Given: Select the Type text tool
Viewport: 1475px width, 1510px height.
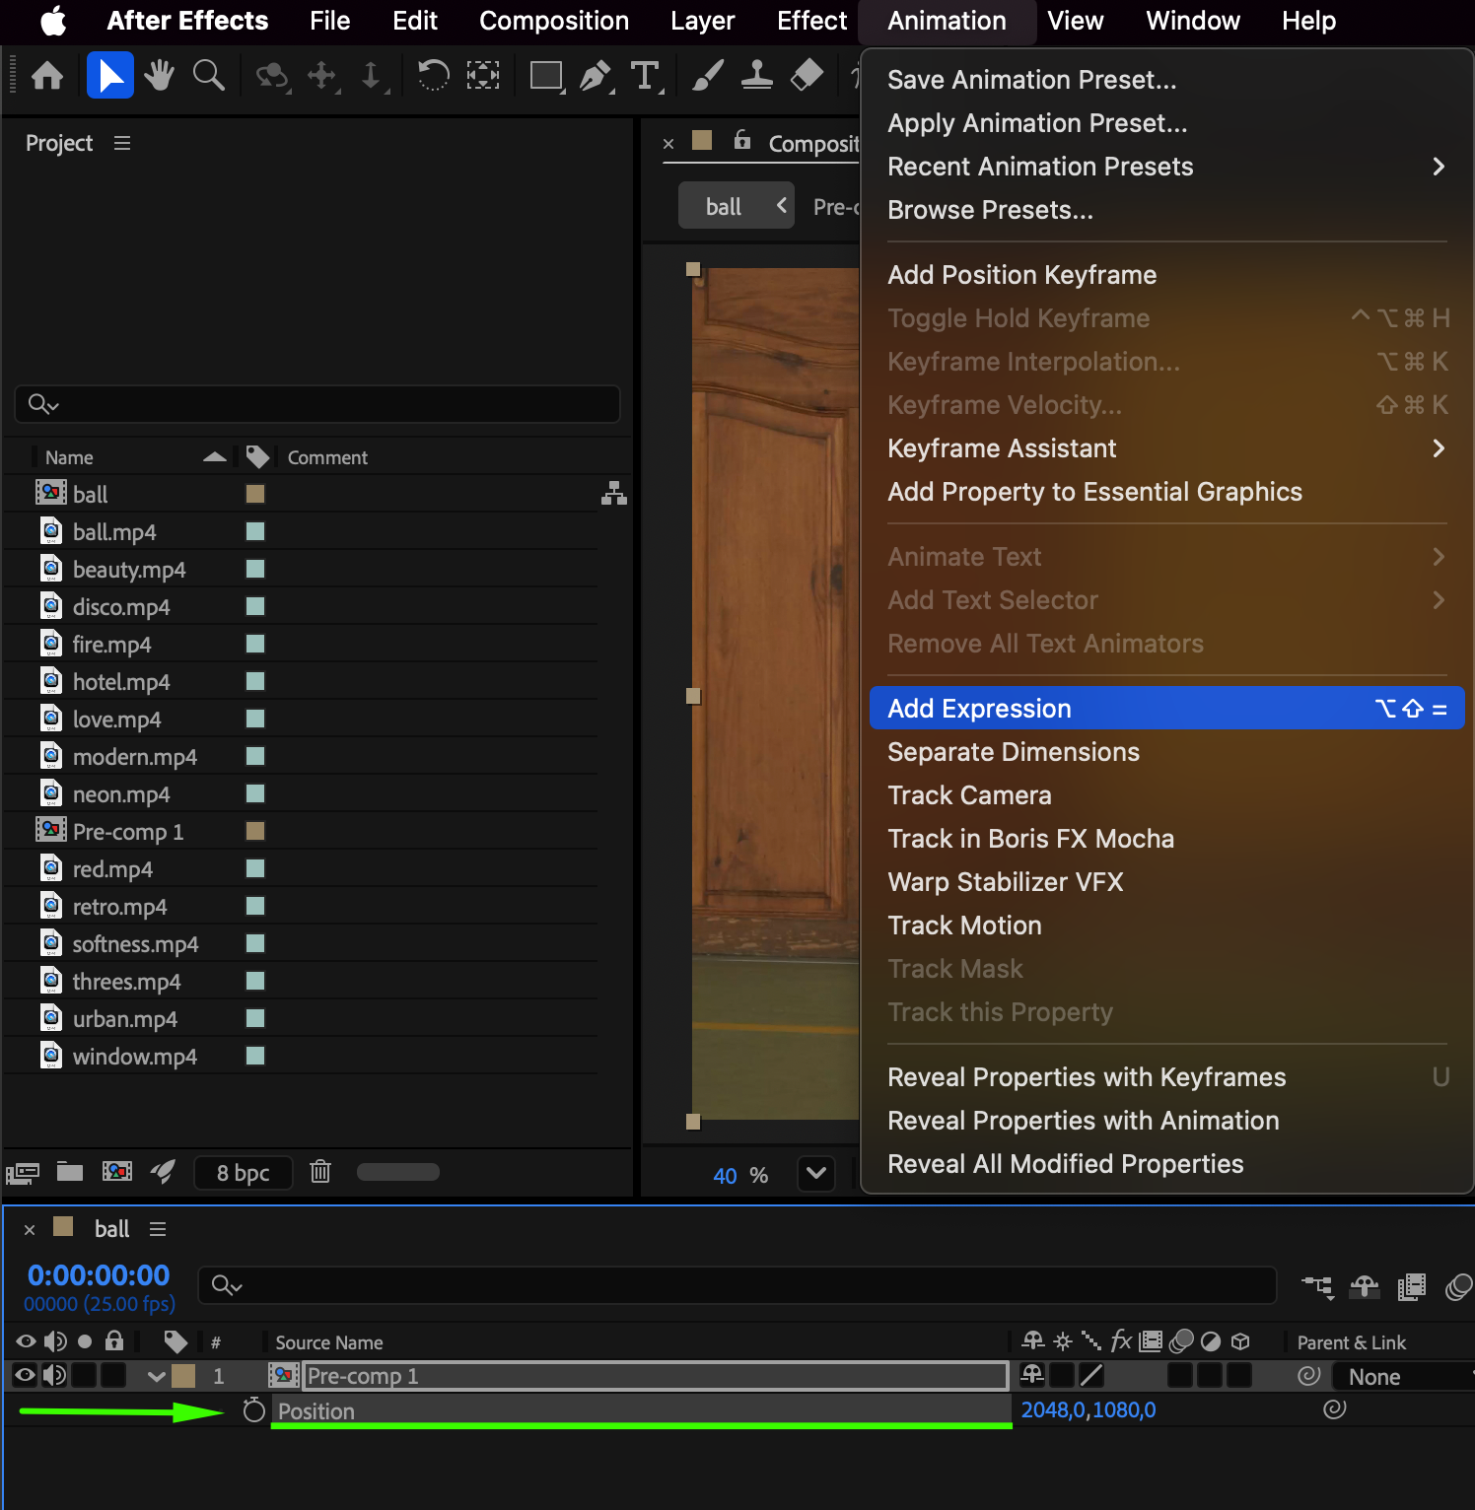Looking at the screenshot, I should (645, 76).
